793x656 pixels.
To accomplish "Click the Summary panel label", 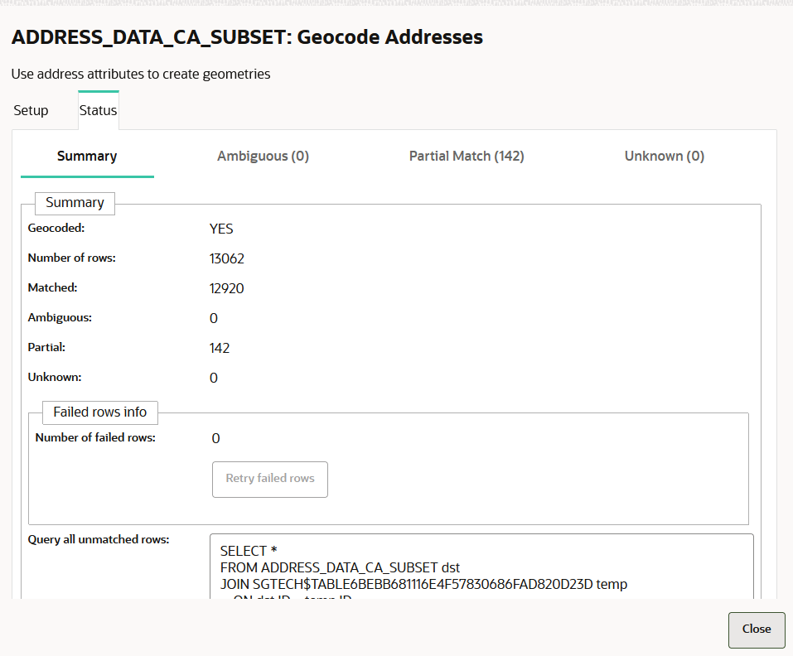I will click(x=75, y=202).
